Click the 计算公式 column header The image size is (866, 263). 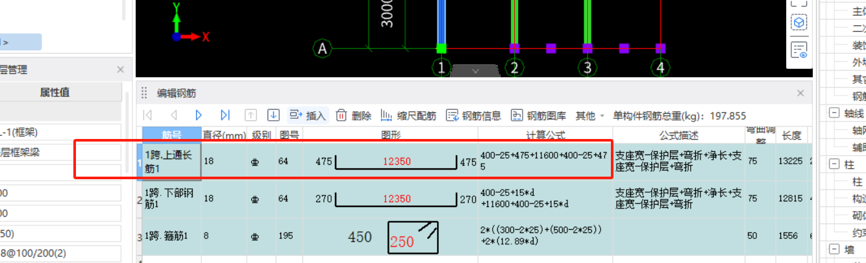545,135
